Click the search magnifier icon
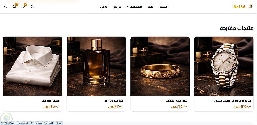257x125 pixels. [32, 7]
